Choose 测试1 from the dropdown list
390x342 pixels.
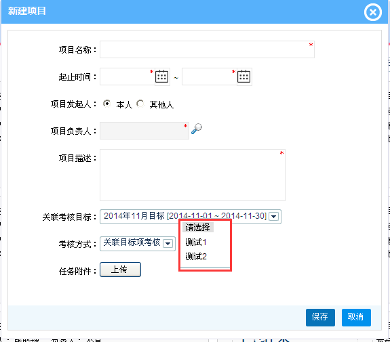(196, 242)
